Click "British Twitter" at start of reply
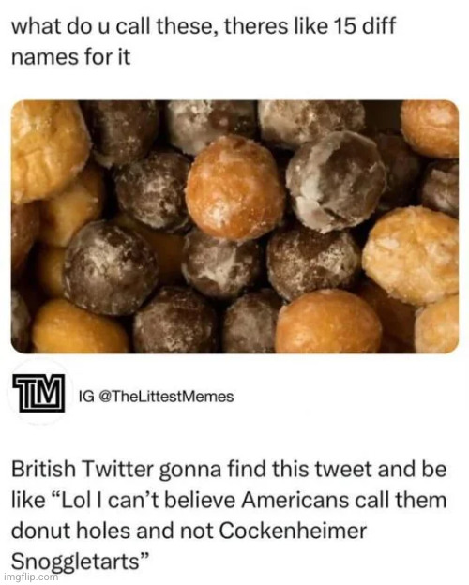This screenshot has height=585, width=469. [x=83, y=470]
